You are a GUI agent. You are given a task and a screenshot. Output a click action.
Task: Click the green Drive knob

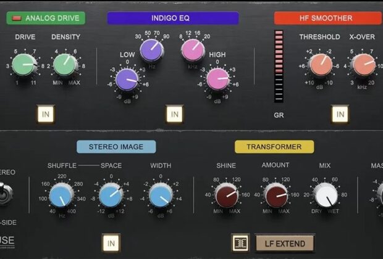point(25,64)
